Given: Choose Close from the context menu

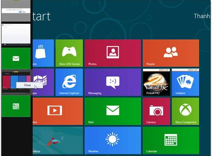Looking at the screenshot, I should [30, 85].
